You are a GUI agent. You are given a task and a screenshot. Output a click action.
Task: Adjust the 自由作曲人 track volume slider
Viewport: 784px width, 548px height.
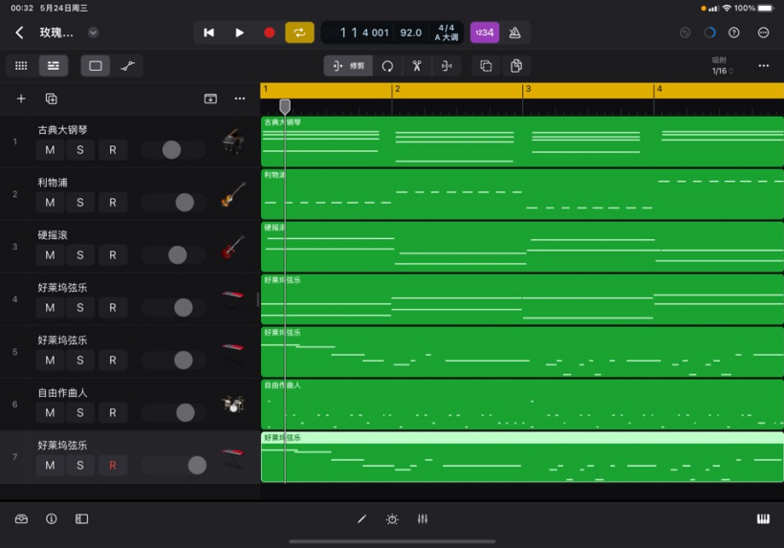click(184, 413)
